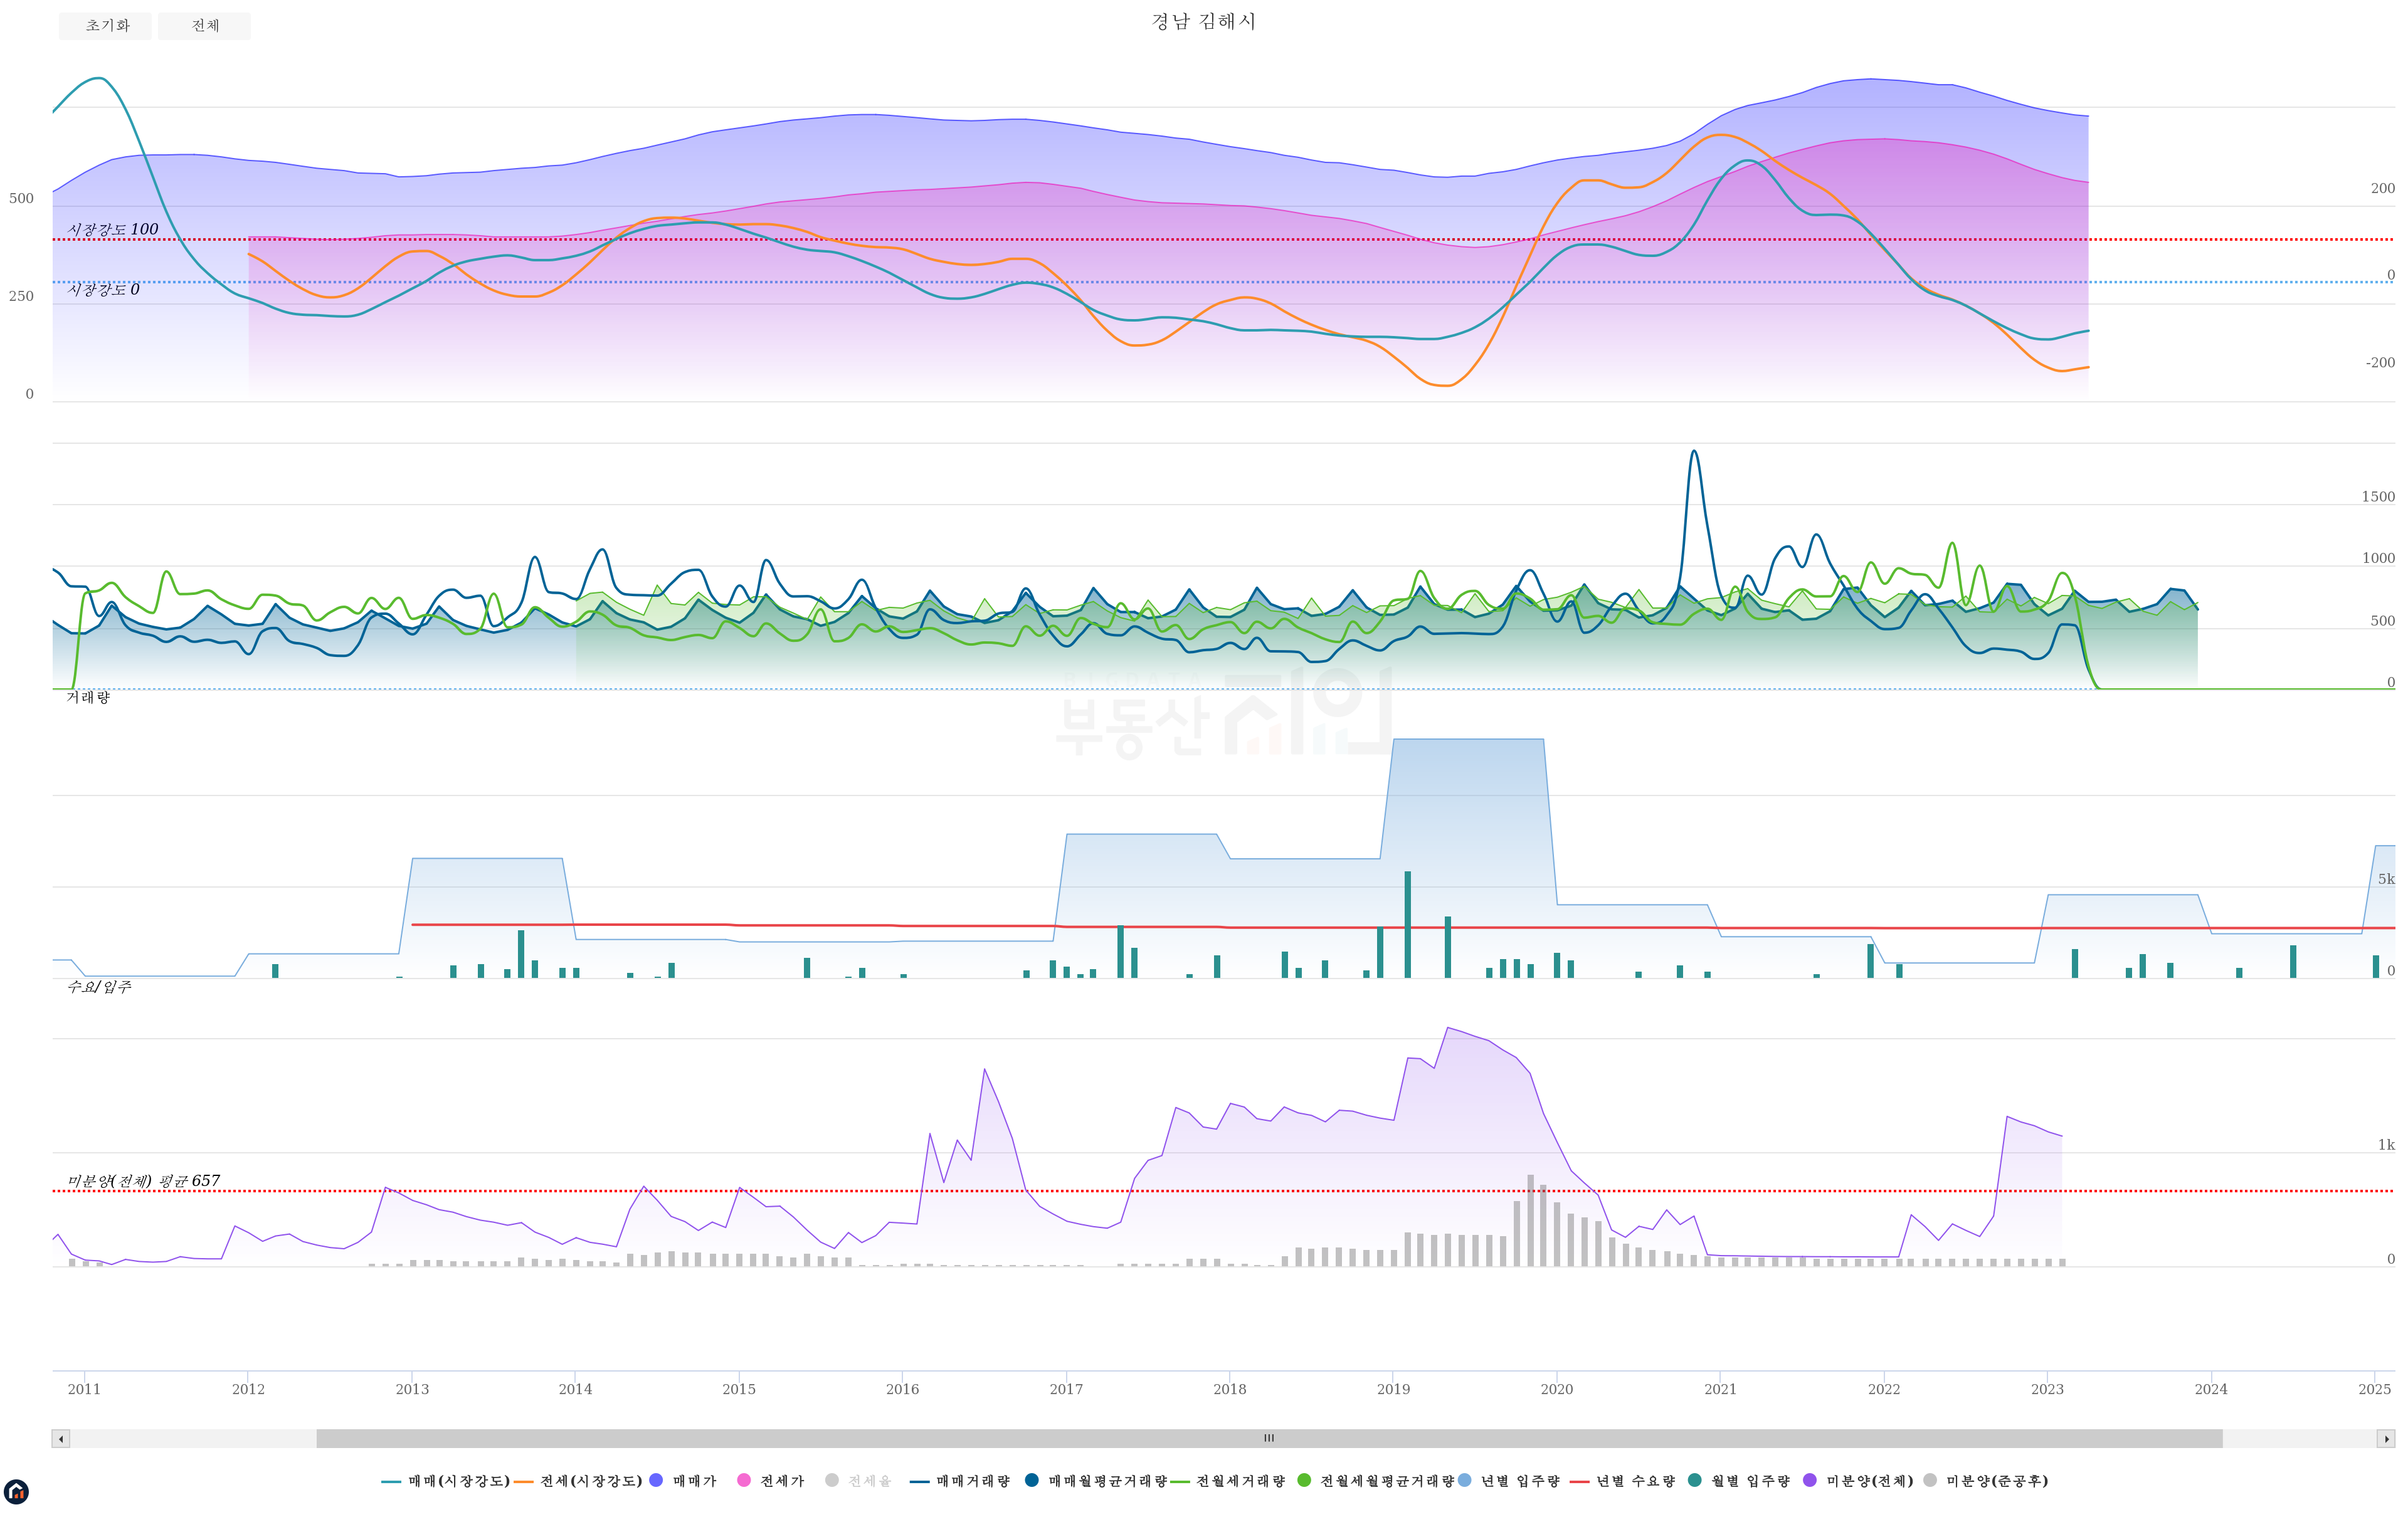
Task: Click the scrollbar left arrow
Action: (x=61, y=1438)
